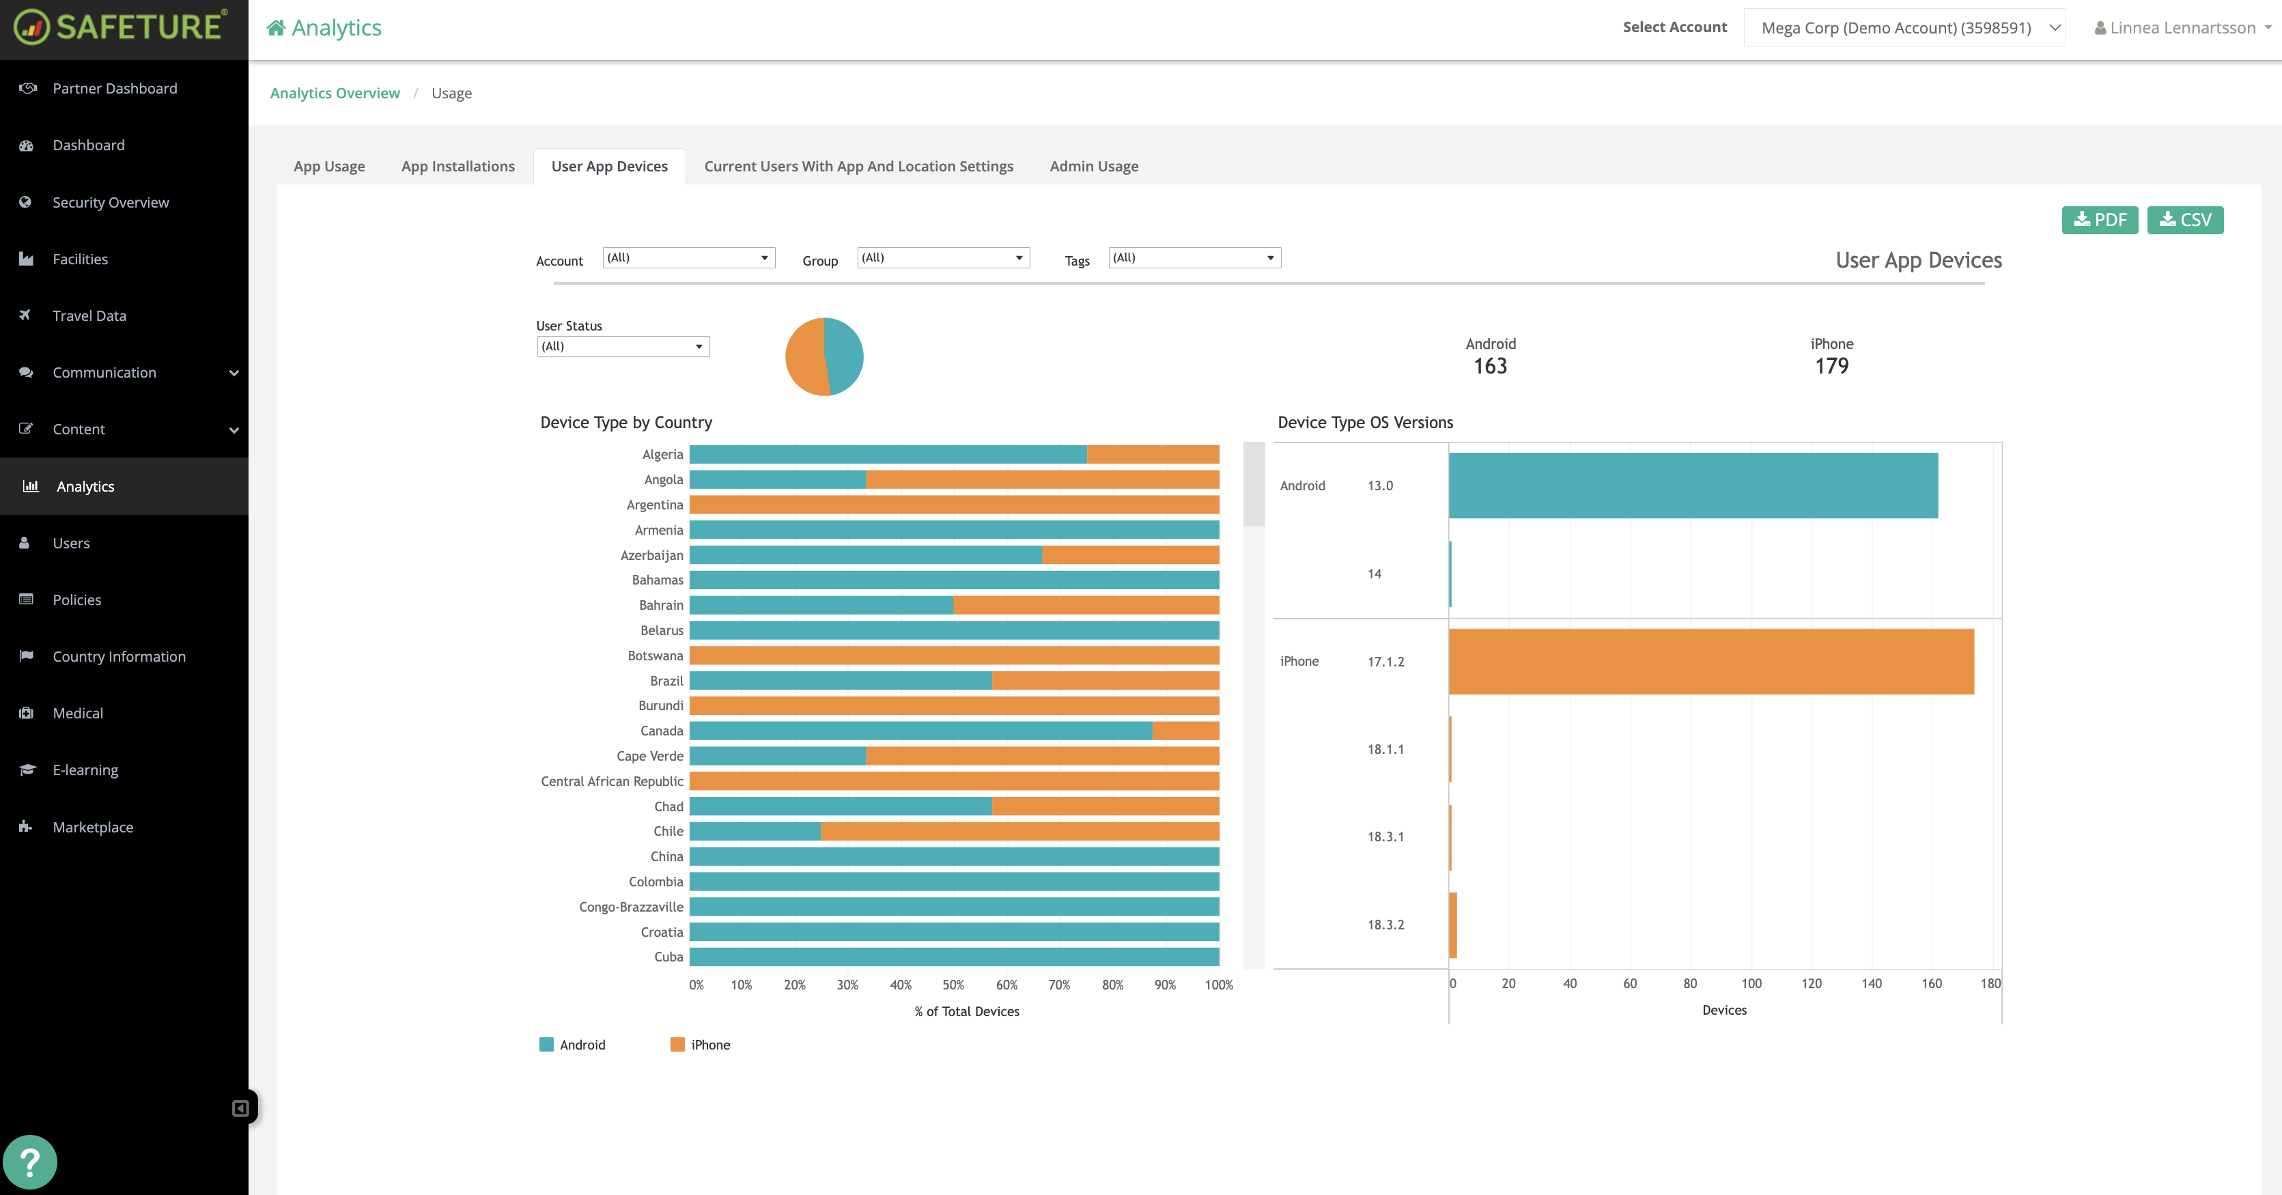The image size is (2282, 1195).
Task: Open the Security Overview globe icon
Action: (x=26, y=202)
